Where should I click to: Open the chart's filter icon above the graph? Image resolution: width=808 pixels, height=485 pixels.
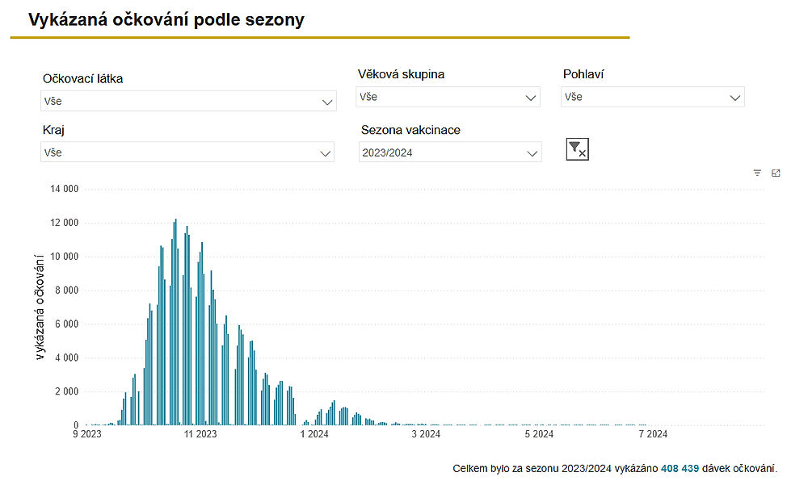pos(756,172)
